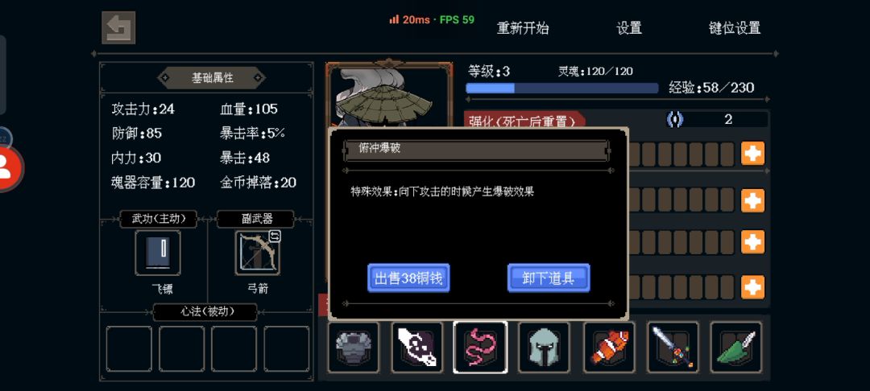Viewport: 870px width, 391px height.
Task: Swap the 弓箭 secondary weapon
Action: tap(275, 237)
